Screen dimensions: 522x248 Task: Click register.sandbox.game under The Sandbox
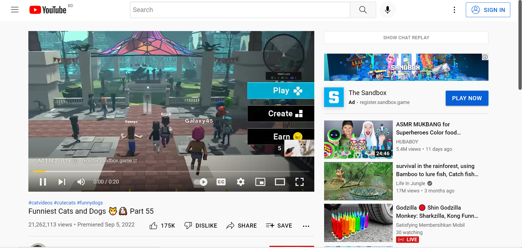[x=385, y=102]
